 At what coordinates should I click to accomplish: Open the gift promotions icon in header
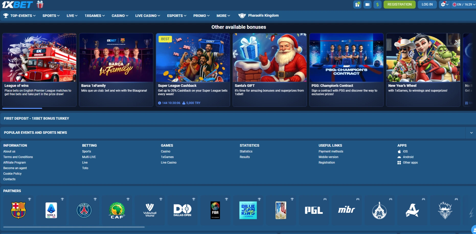tap(357, 4)
